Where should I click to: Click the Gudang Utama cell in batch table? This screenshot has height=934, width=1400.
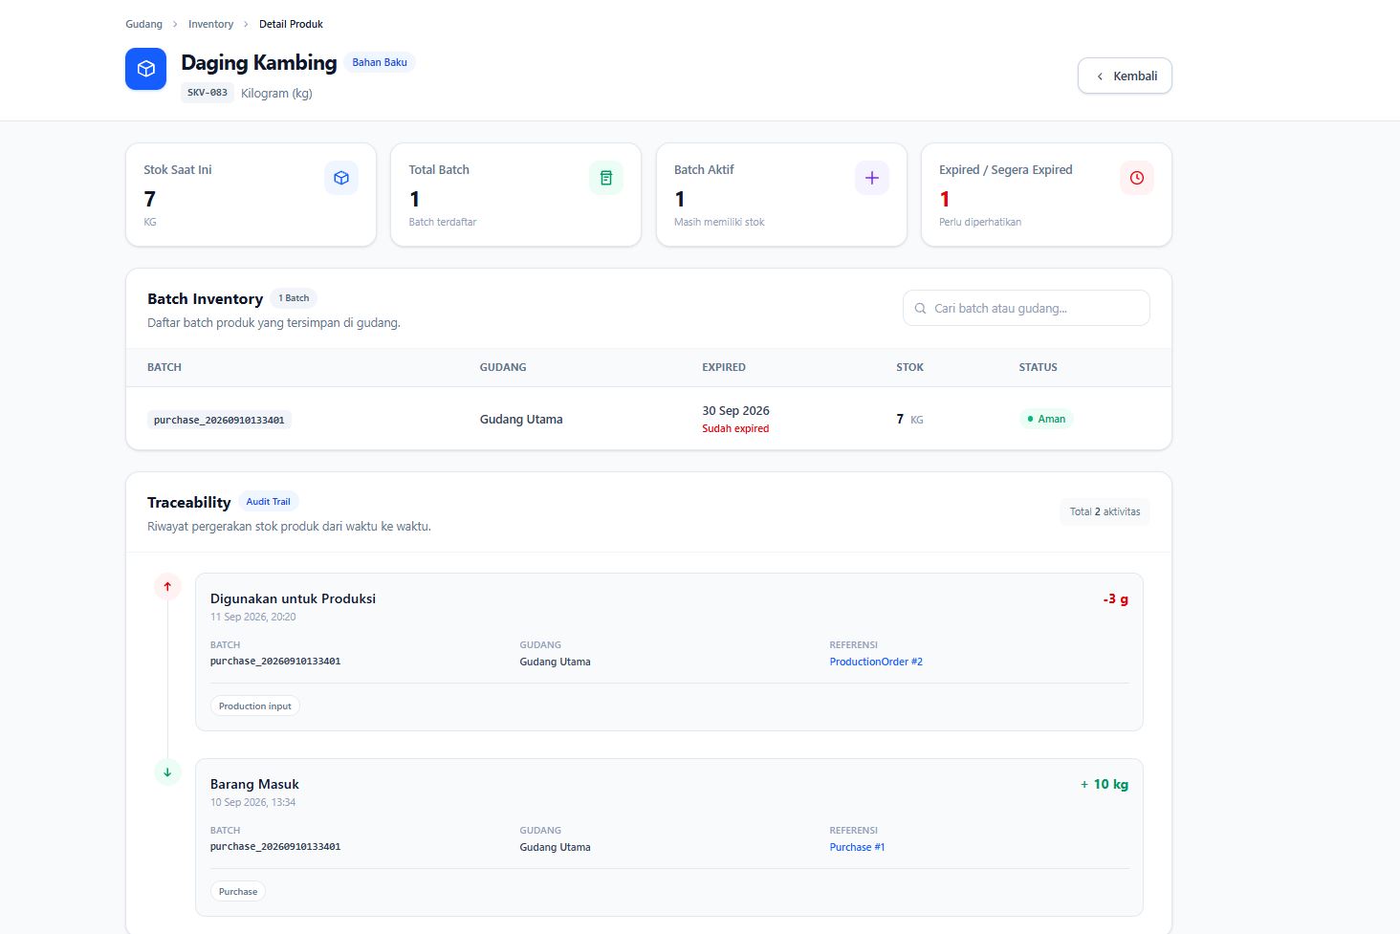pos(521,419)
